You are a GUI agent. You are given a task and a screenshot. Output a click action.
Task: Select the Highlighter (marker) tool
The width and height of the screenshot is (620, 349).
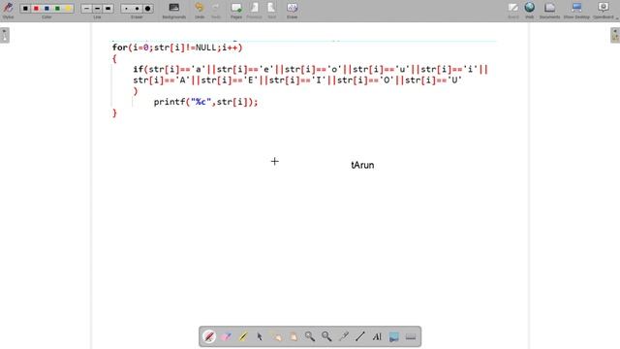tap(243, 336)
